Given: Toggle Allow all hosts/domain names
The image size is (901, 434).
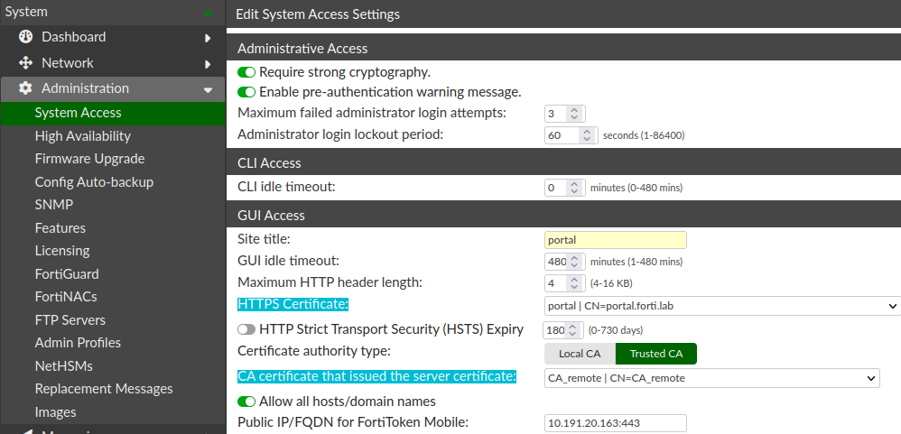Looking at the screenshot, I should point(246,402).
